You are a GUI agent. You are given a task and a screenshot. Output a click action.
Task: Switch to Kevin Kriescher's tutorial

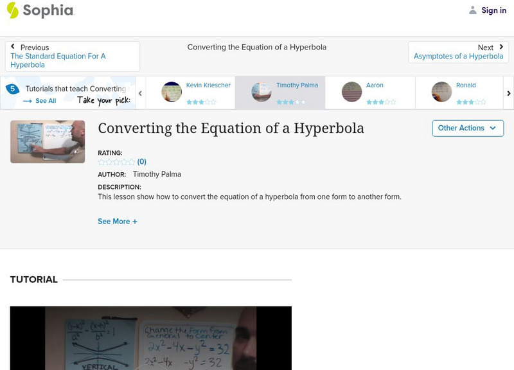click(193, 92)
